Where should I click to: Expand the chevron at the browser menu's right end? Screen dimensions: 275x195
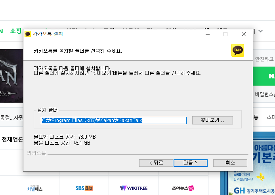(261, 31)
